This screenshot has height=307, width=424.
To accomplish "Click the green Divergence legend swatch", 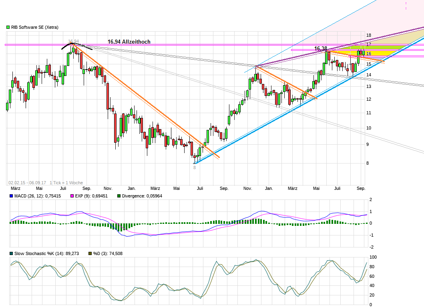I will point(119,196).
